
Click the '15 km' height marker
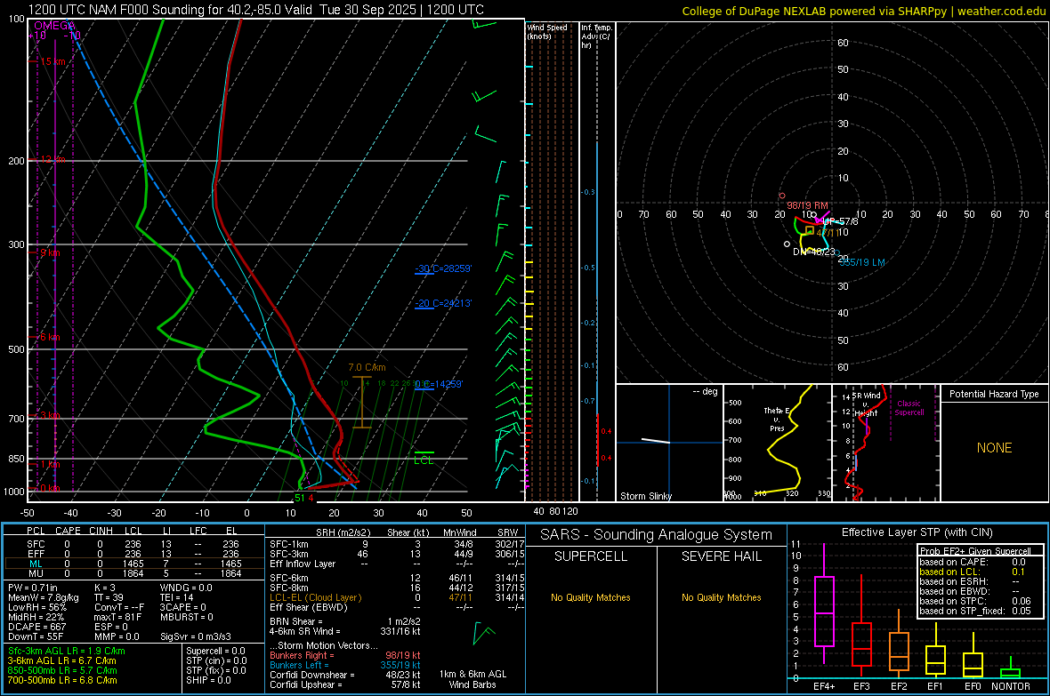[x=52, y=61]
